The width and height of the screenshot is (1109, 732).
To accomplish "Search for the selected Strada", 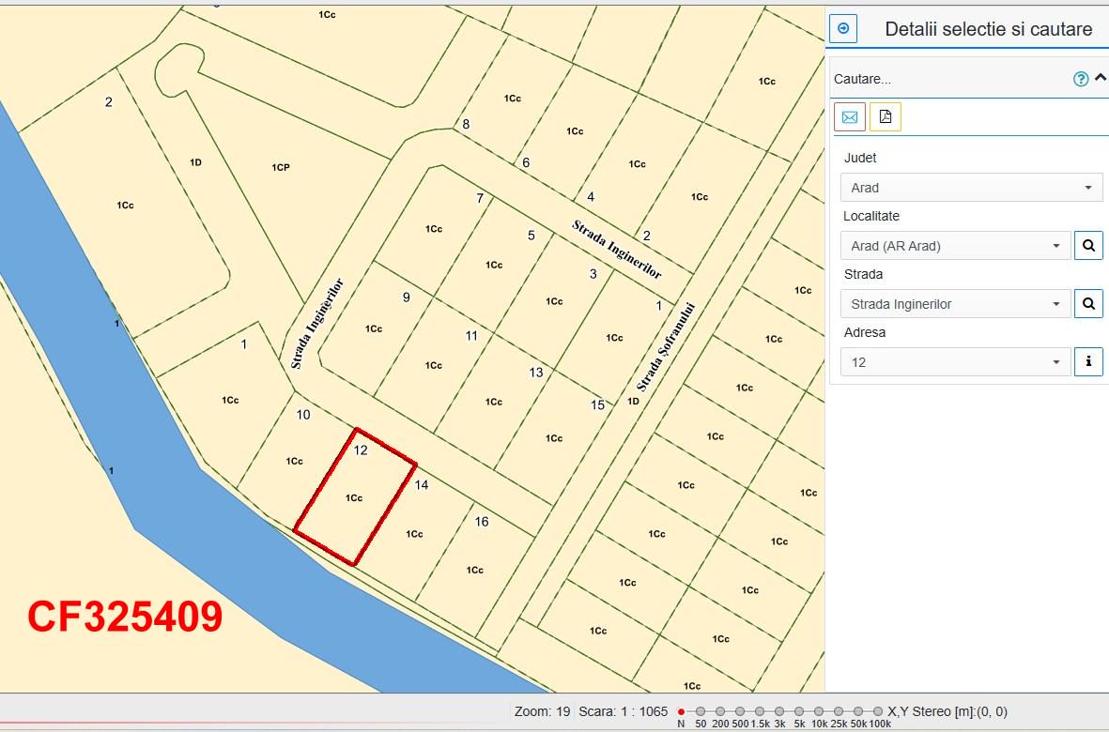I will tap(1088, 304).
